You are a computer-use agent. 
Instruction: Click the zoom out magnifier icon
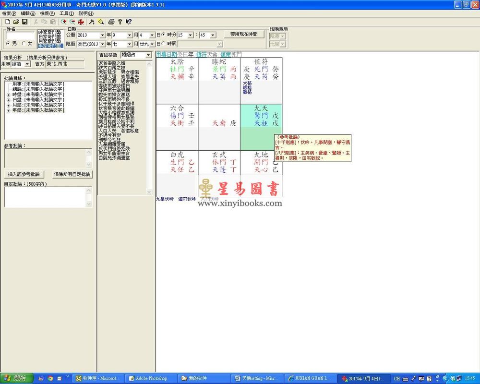(x=72, y=22)
